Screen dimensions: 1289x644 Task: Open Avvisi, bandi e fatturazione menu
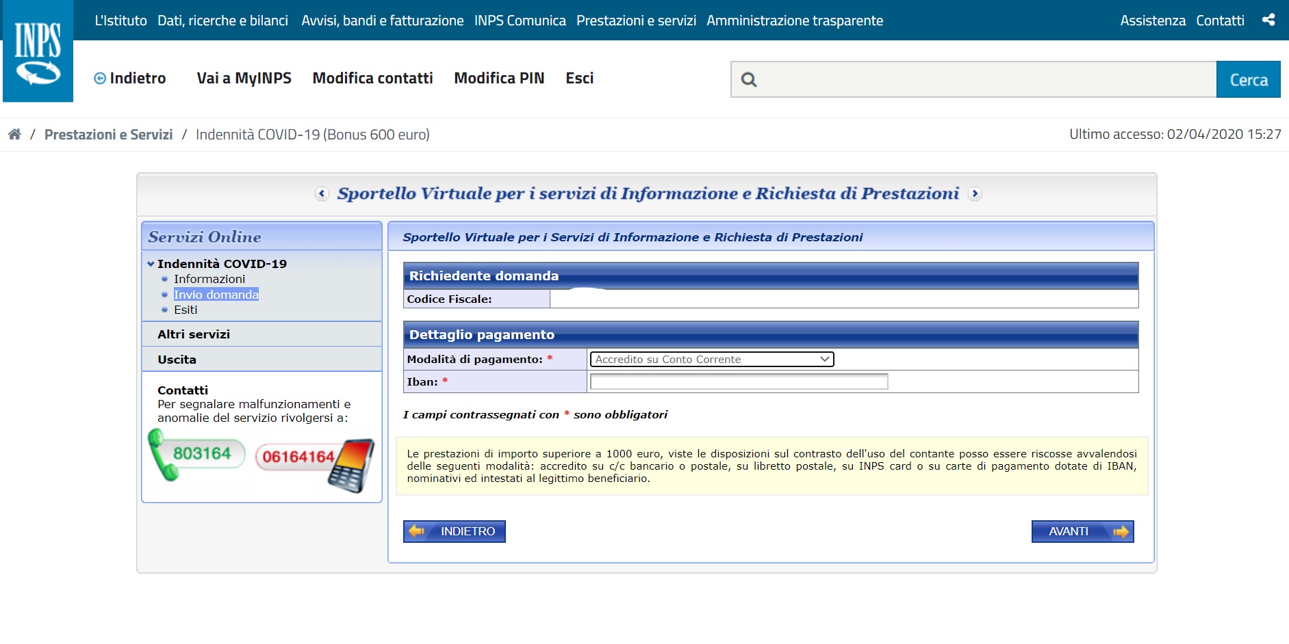[383, 21]
